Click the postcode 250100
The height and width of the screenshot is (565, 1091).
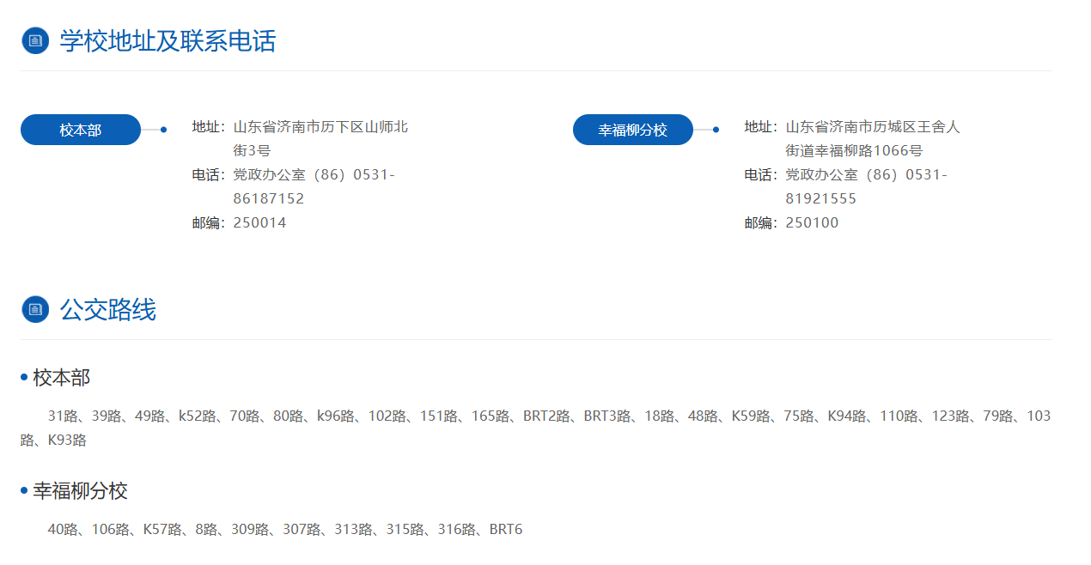pos(812,222)
